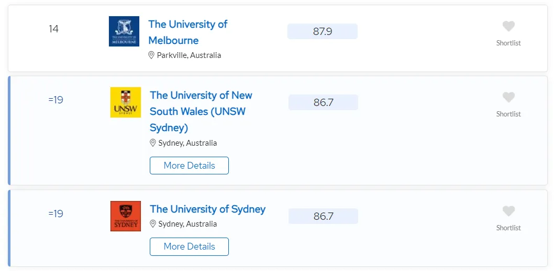Click More Details under University of Sydney

(x=189, y=246)
